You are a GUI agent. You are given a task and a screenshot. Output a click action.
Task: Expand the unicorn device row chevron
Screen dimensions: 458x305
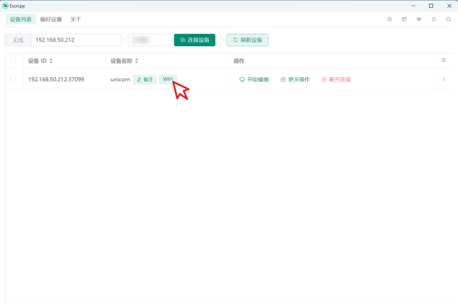pyautogui.click(x=444, y=79)
